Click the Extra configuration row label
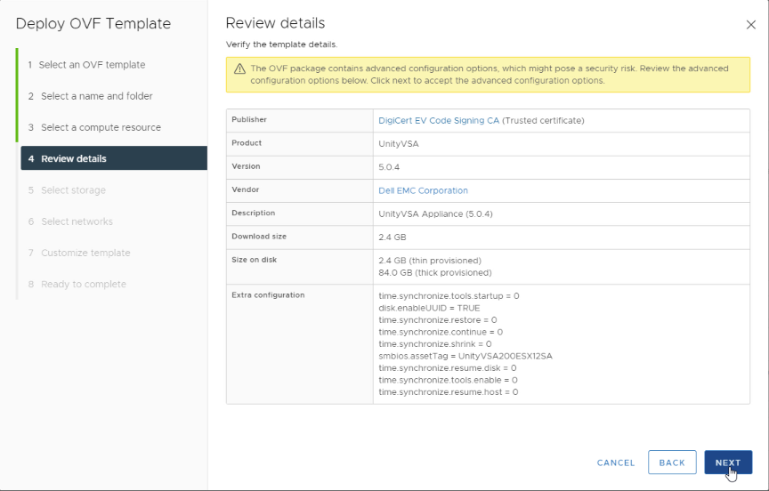Viewport: 769px width, 491px height. [x=268, y=295]
